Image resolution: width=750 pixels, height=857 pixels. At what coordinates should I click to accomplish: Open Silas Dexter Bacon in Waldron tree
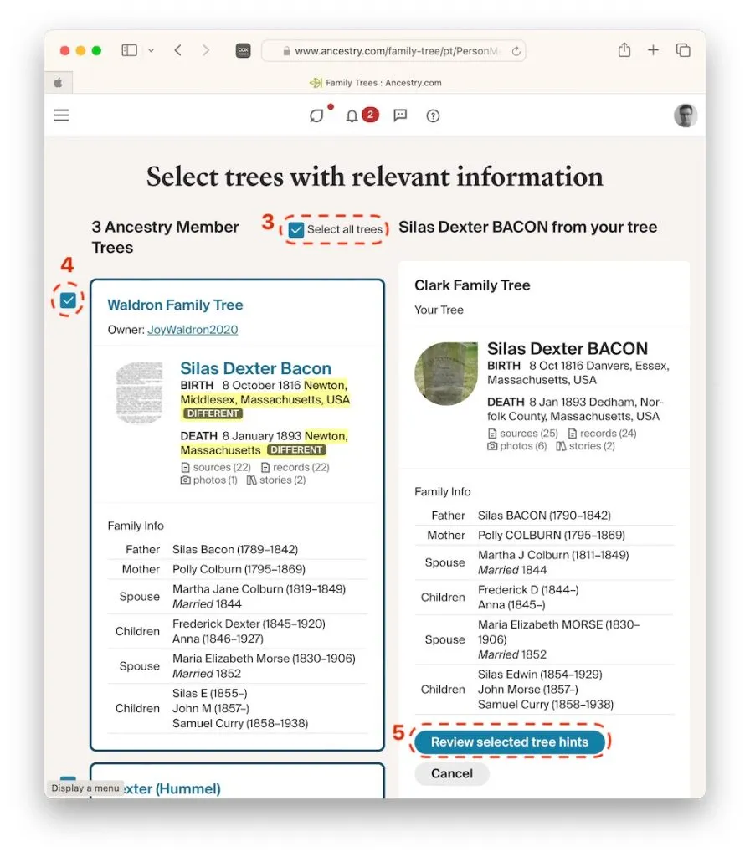tap(256, 368)
